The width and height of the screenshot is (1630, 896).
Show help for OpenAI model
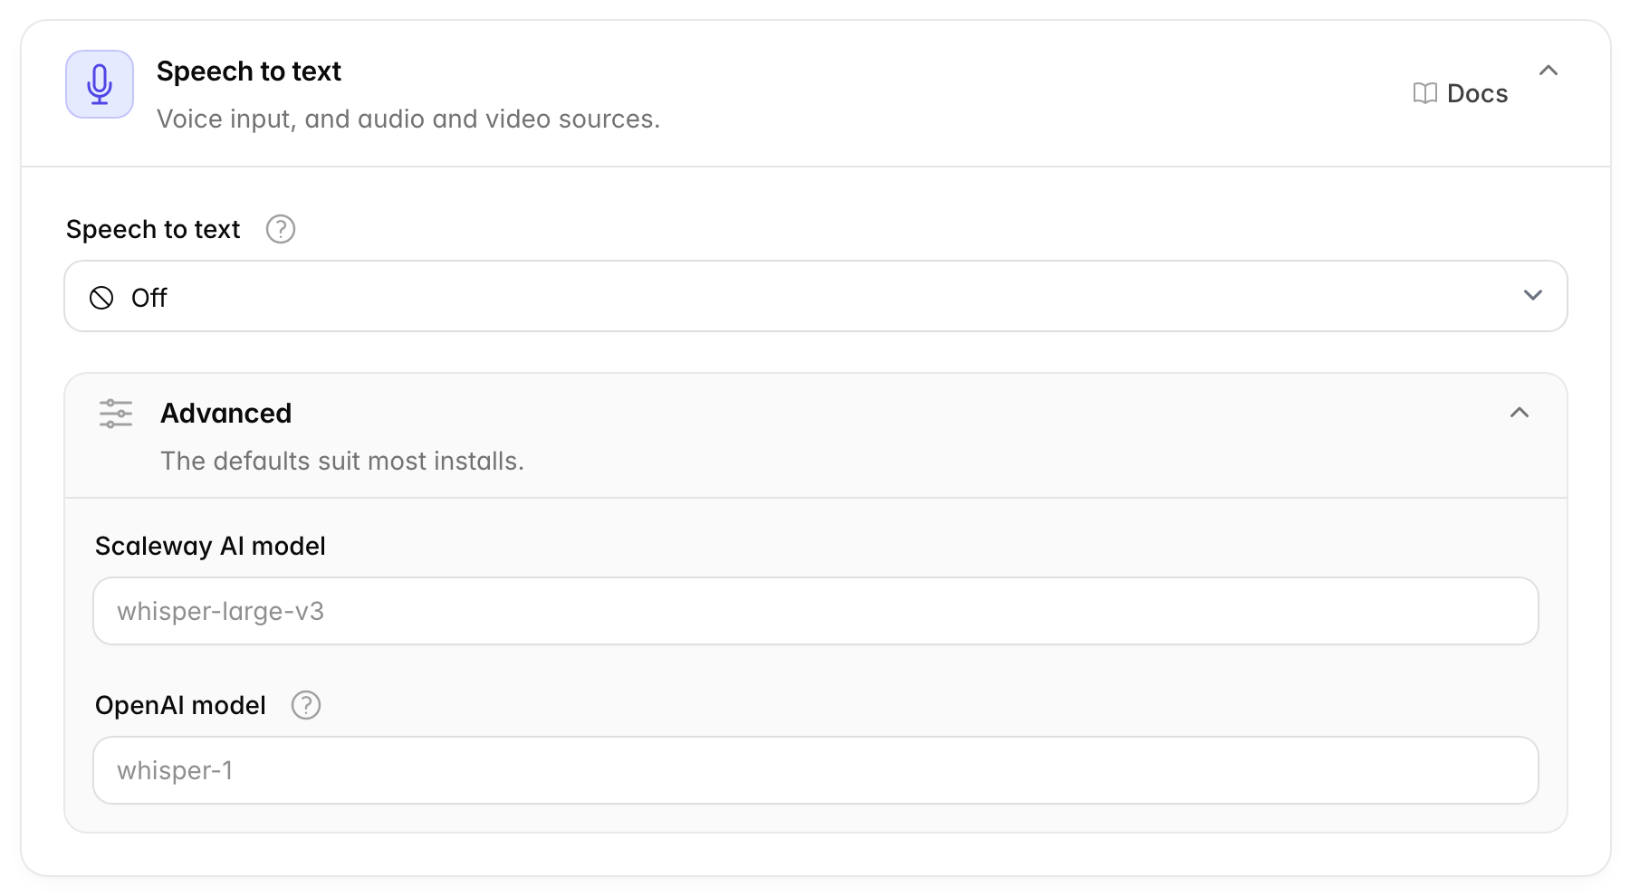[x=306, y=705]
